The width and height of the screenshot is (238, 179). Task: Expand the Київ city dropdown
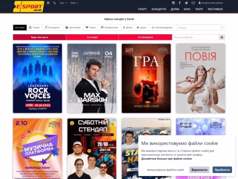point(74,3)
